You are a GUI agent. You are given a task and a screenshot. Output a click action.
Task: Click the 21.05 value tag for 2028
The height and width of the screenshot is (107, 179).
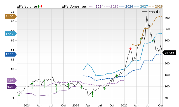coord(11,16)
